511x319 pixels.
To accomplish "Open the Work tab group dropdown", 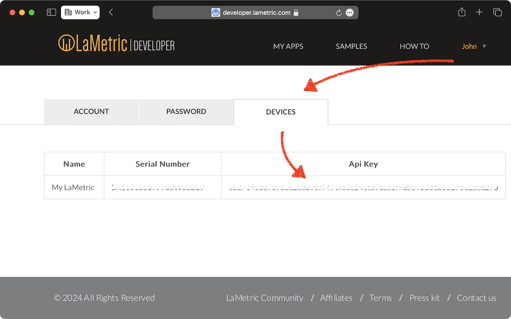I will click(80, 12).
